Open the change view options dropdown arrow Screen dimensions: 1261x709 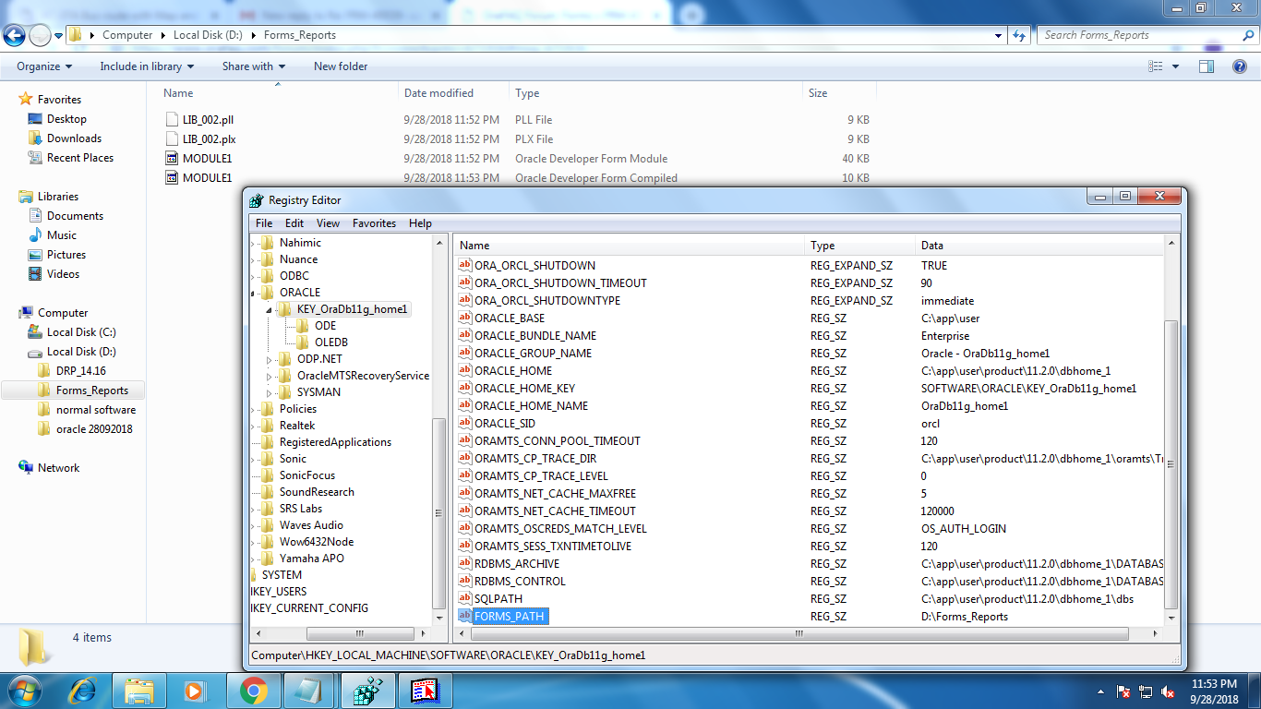pos(1175,66)
